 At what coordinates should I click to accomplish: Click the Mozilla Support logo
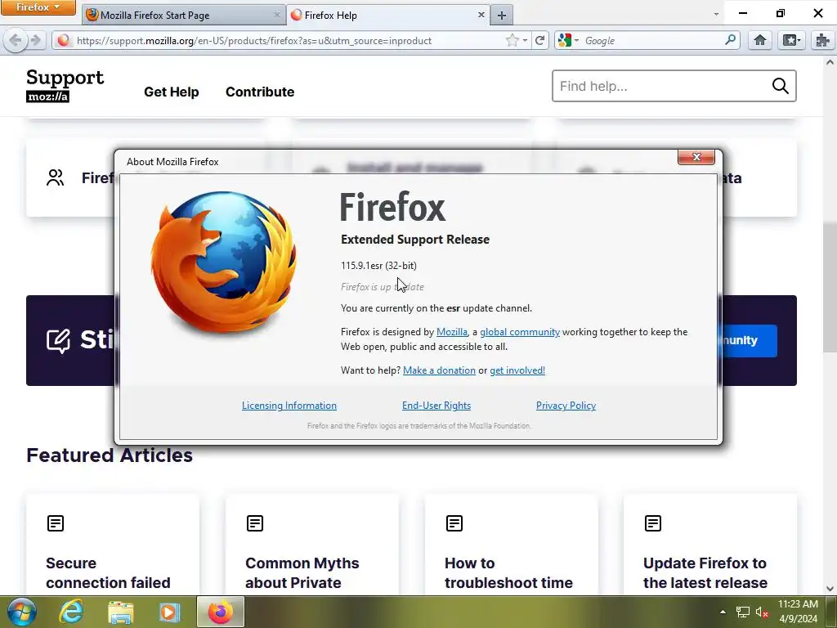(x=65, y=85)
